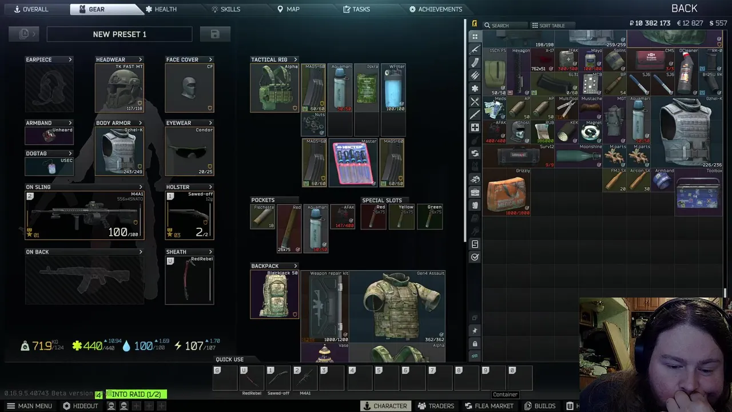Expand the Face Cover slot

point(210,60)
